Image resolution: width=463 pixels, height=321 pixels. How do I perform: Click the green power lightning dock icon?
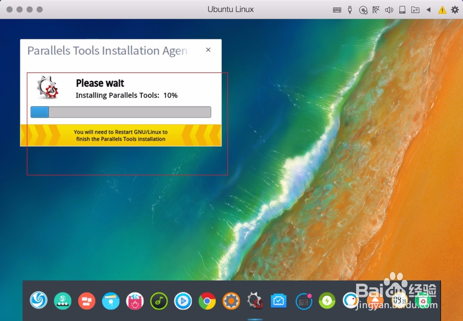(x=327, y=301)
